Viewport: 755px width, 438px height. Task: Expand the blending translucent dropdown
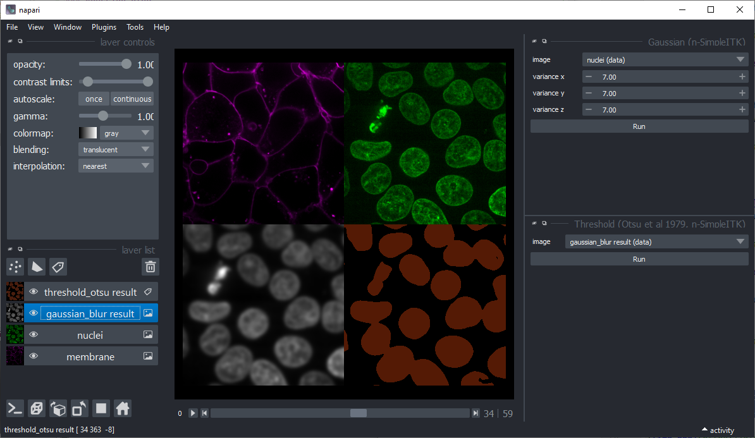point(116,150)
